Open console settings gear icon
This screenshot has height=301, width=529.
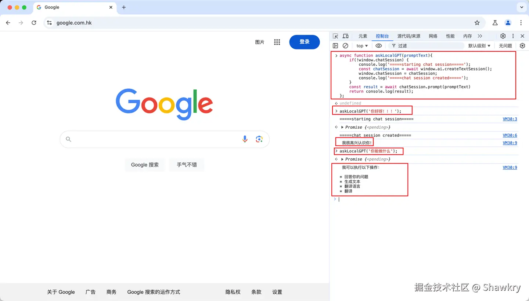point(522,46)
